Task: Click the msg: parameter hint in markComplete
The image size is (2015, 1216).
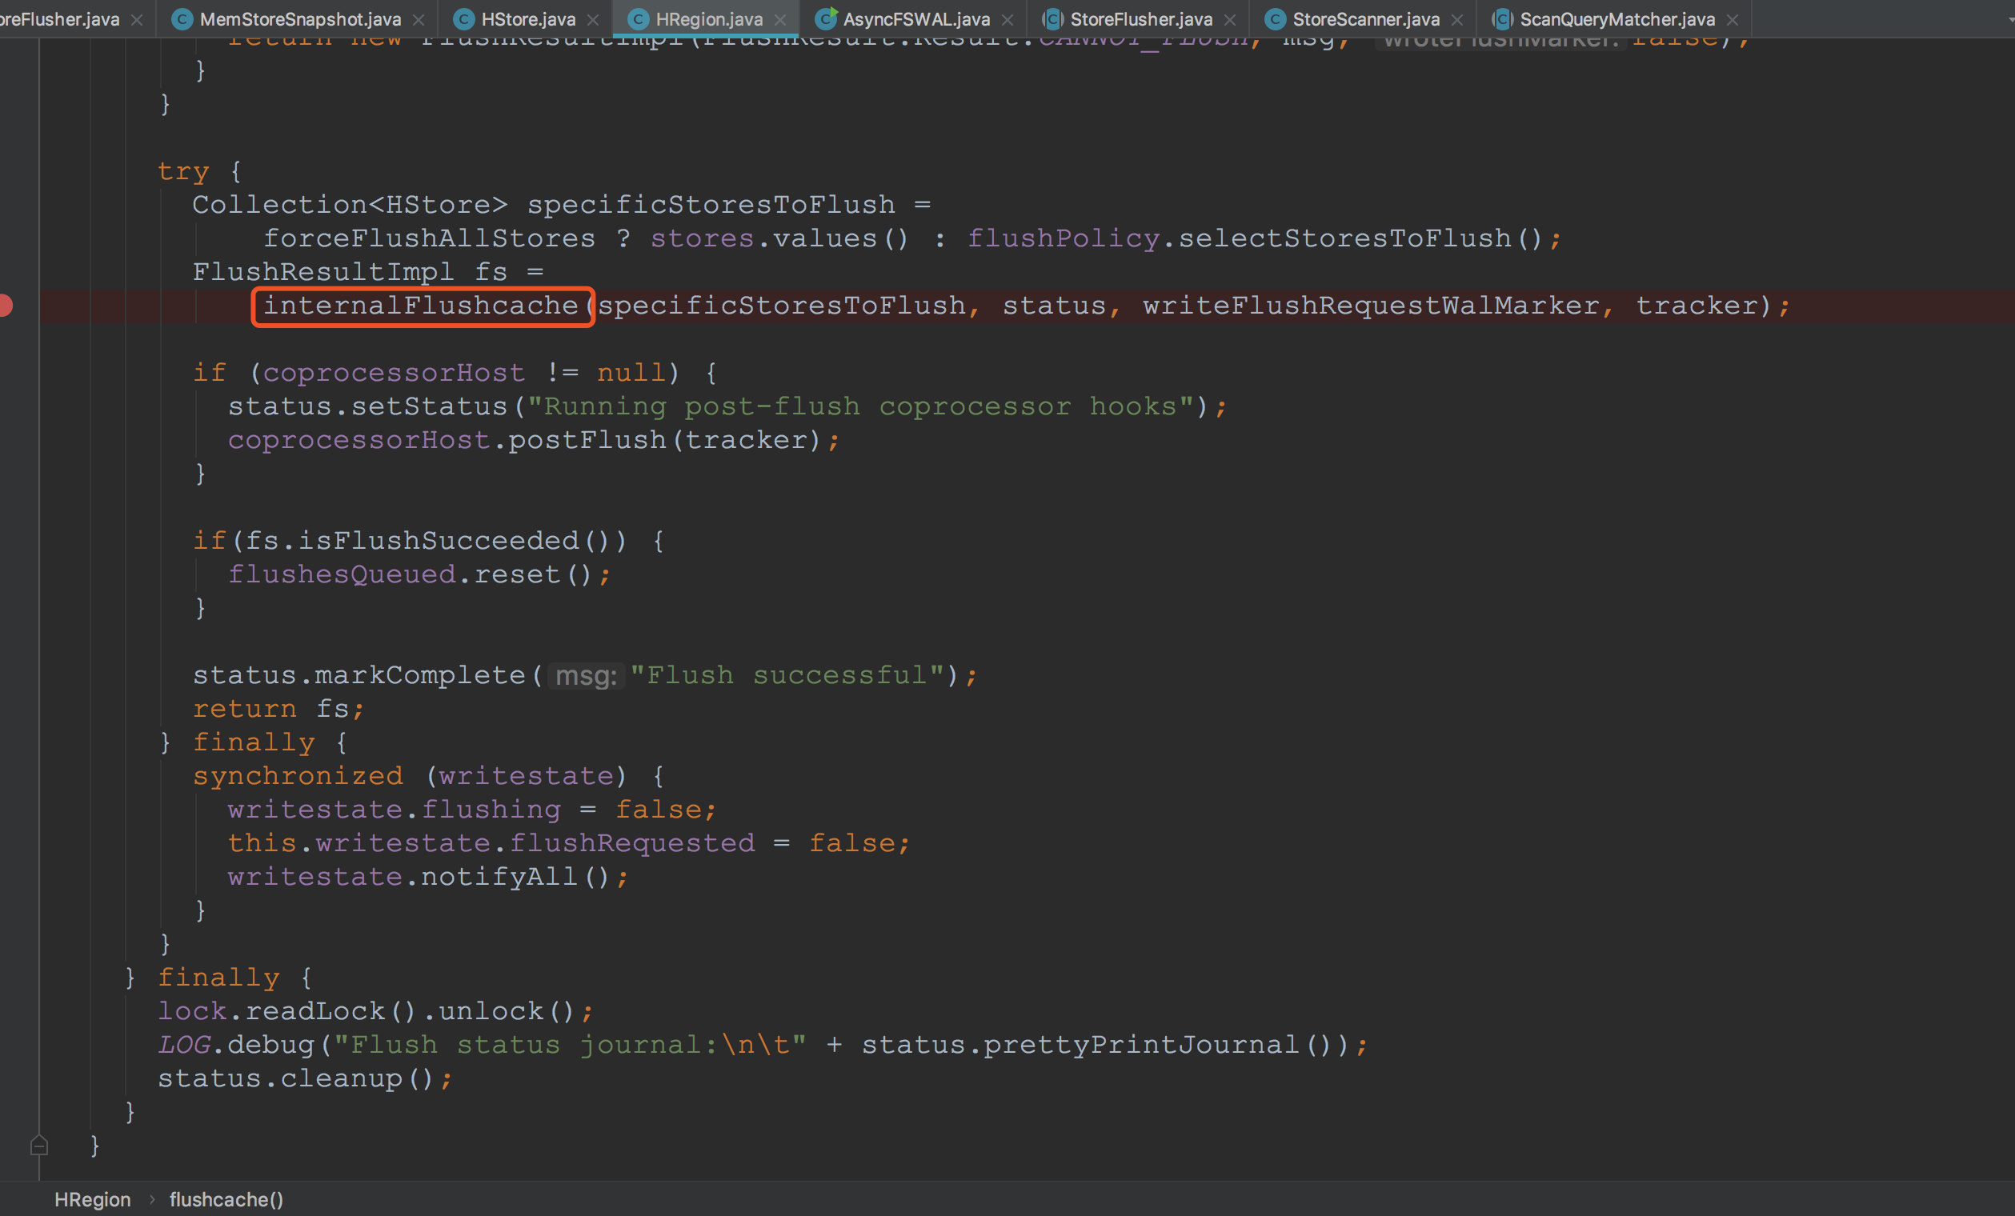Action: tap(586, 675)
